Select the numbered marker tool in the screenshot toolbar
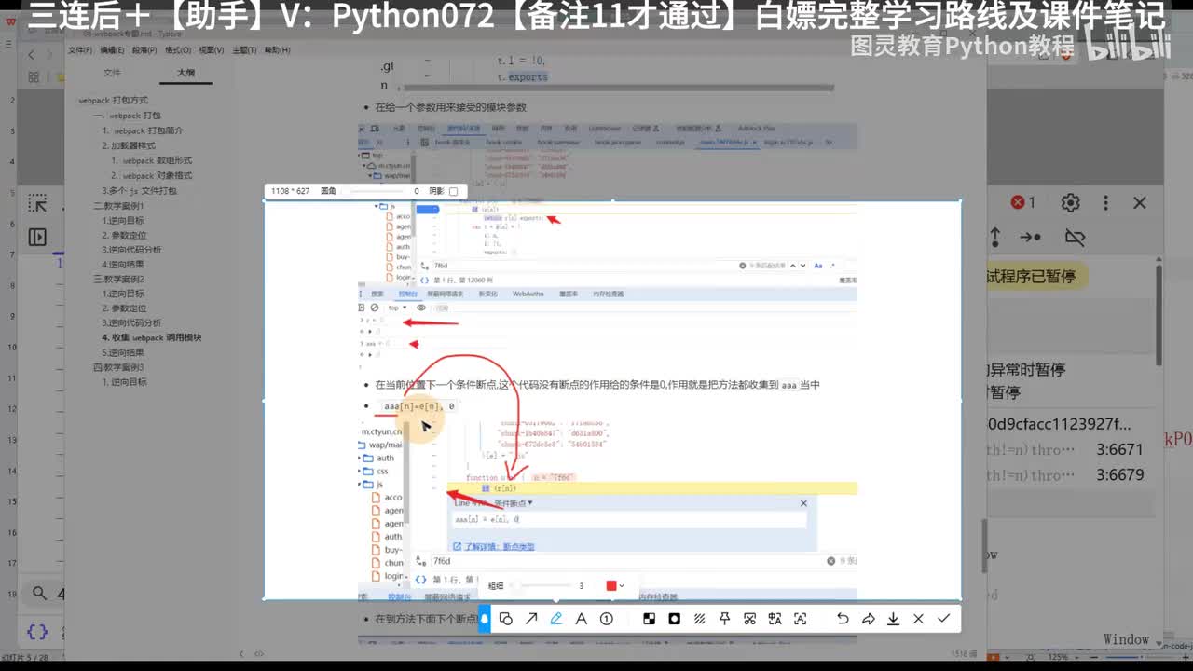Image resolution: width=1193 pixels, height=671 pixels. point(607,619)
